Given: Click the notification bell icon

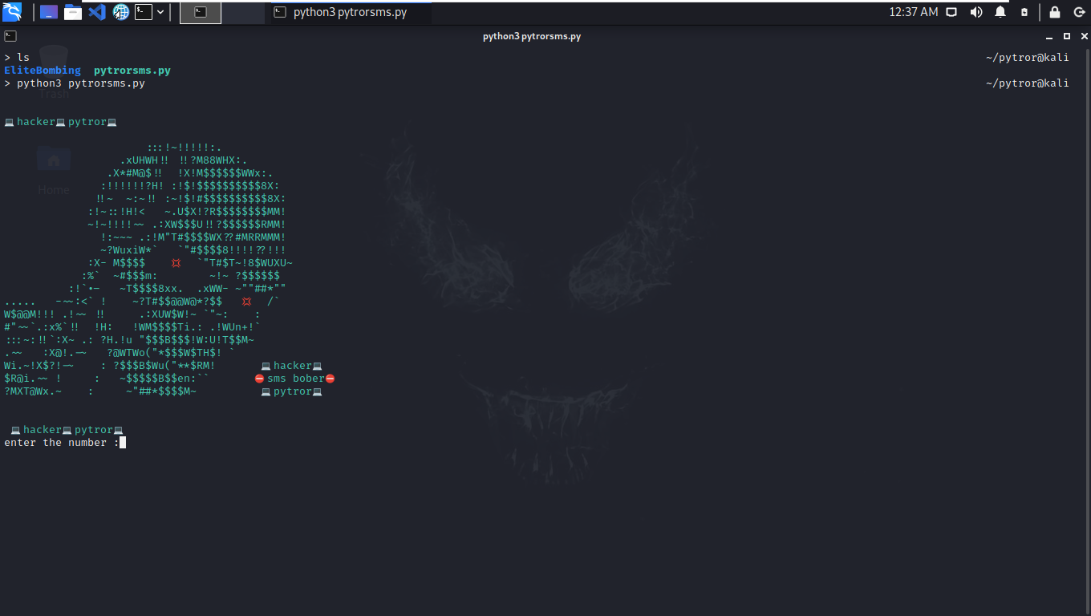Looking at the screenshot, I should click(1000, 12).
